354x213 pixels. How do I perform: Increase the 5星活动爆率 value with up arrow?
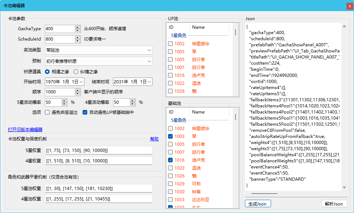64,101
